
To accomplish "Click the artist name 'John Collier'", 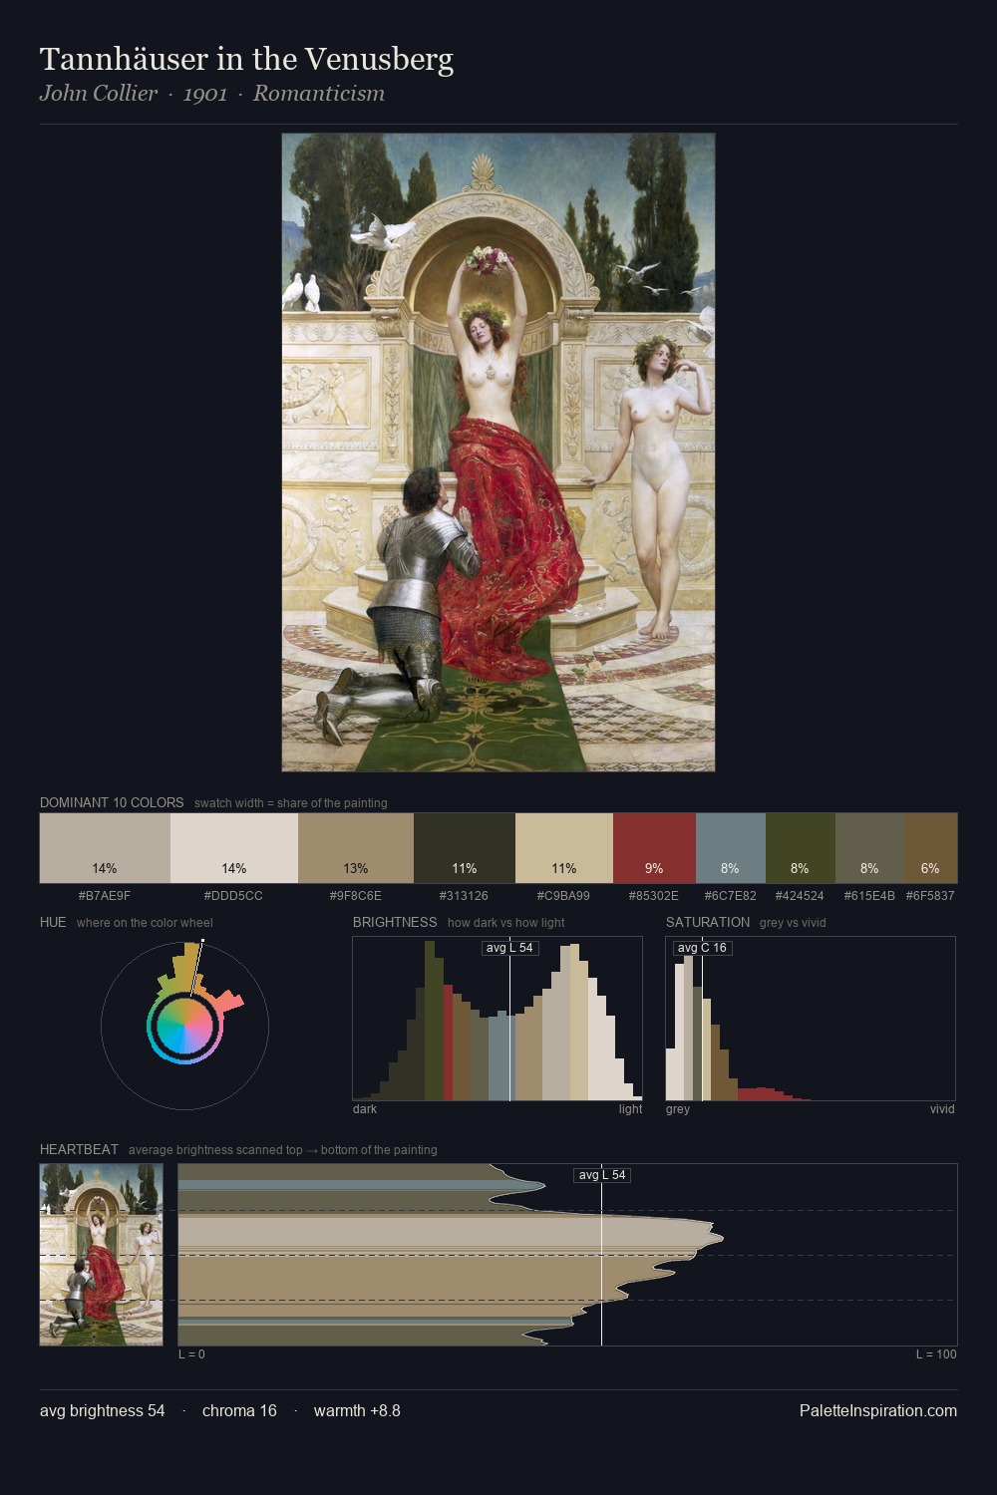I will tap(99, 94).
